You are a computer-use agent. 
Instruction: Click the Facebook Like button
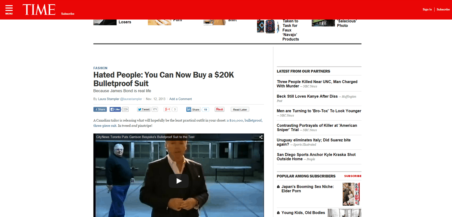pos(115,109)
